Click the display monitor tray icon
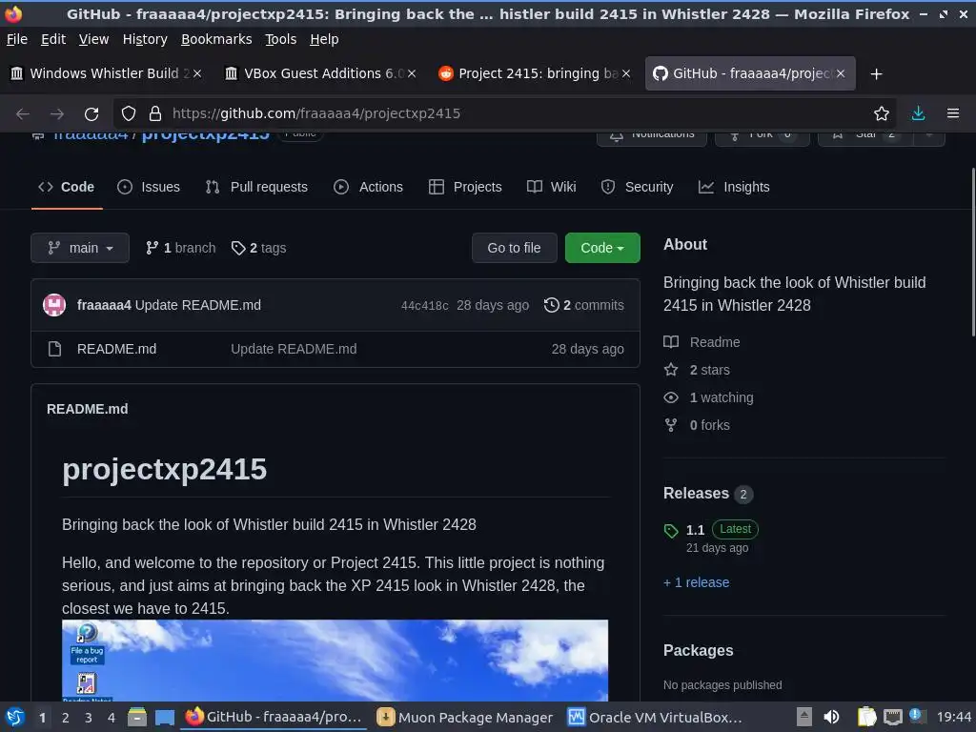 pyautogui.click(x=893, y=717)
